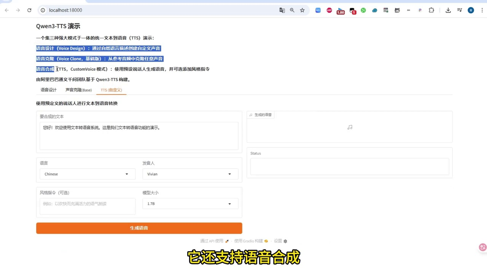Open the zoom magnifier in address bar
487x274 pixels.
click(x=292, y=10)
